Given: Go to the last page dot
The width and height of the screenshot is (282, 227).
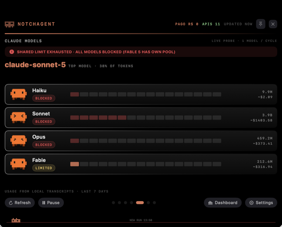Looking at the screenshot, I should [154, 203].
